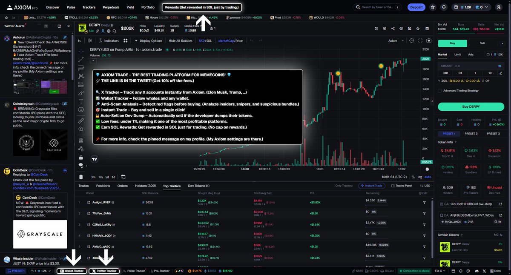Click the trash remove-drawings icon
Image resolution: width=511 pixels, height=275 pixels.
click(81, 177)
